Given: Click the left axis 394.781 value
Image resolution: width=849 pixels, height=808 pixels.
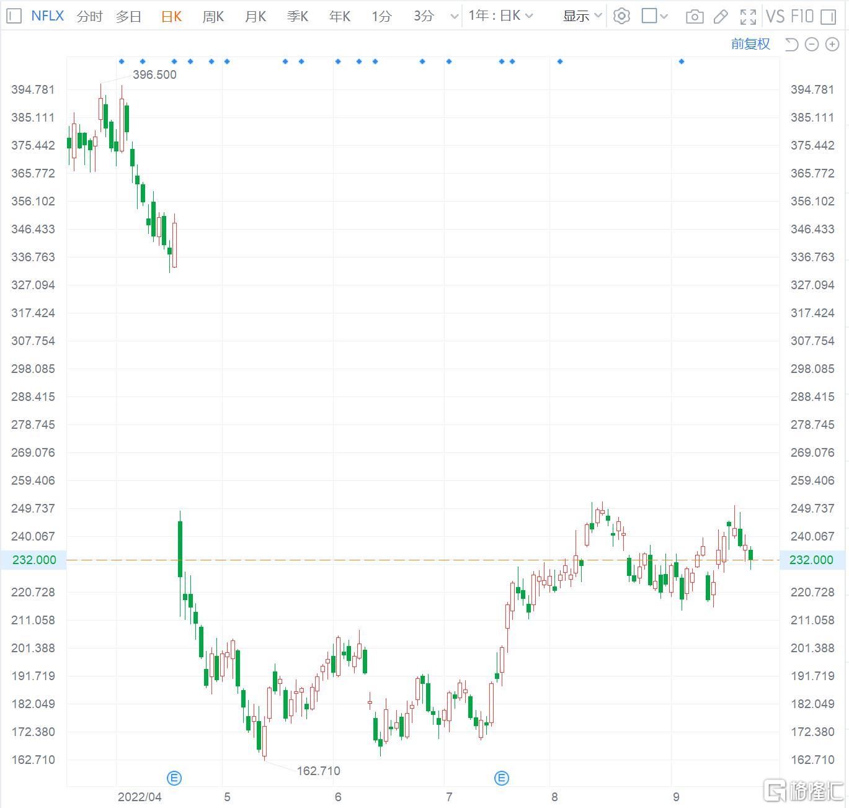Looking at the screenshot, I should pos(33,89).
